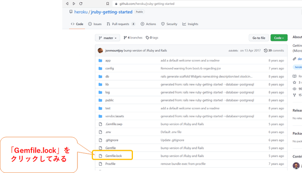Click the file icon beside .env
302x173 pixels.
[x=100, y=132]
